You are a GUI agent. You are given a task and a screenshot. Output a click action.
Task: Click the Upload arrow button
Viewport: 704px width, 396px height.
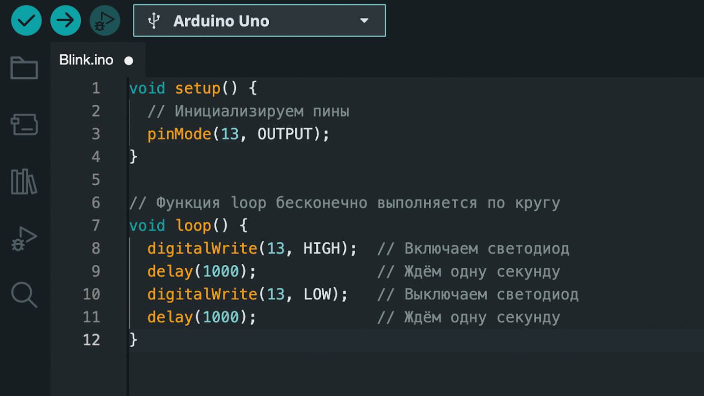66,21
